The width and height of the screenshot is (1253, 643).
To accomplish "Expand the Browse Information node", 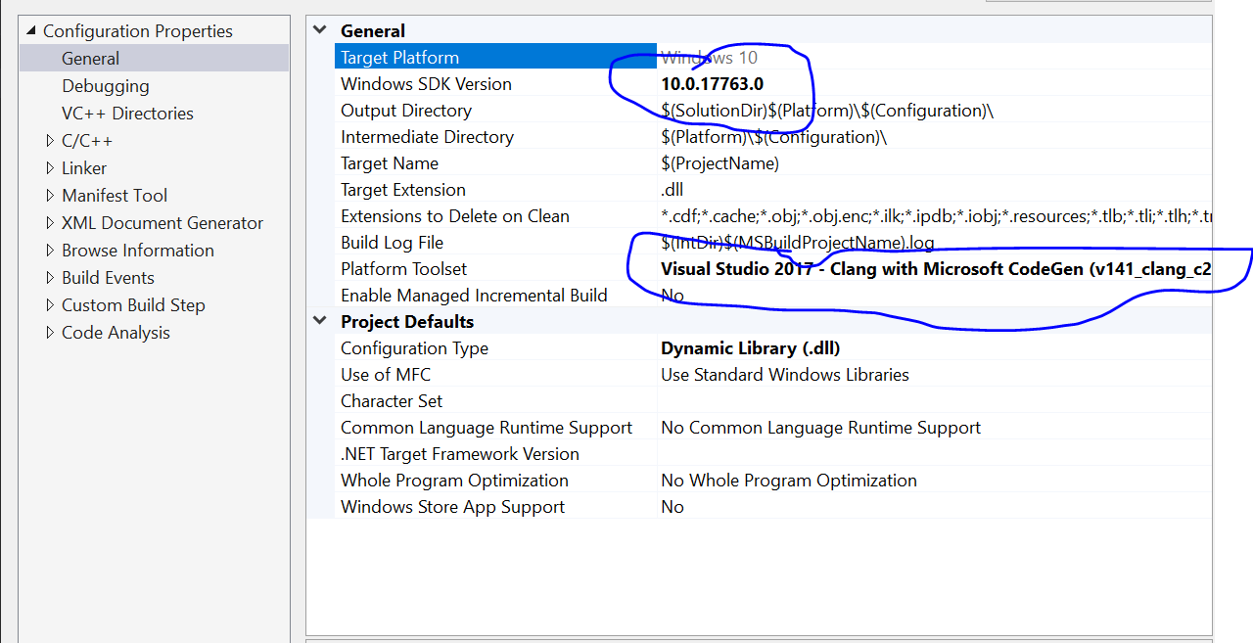I will pyautogui.click(x=51, y=251).
